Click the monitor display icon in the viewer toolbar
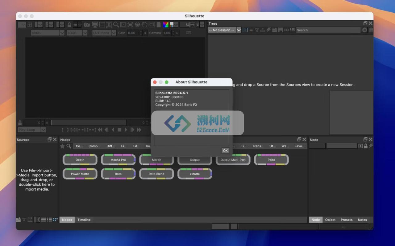The image size is (395, 246). (x=95, y=25)
